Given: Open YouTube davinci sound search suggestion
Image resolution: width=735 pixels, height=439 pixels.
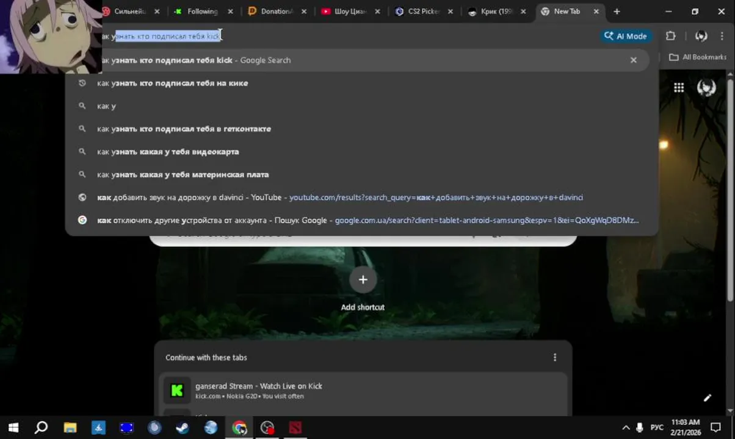Looking at the screenshot, I should click(x=360, y=198).
